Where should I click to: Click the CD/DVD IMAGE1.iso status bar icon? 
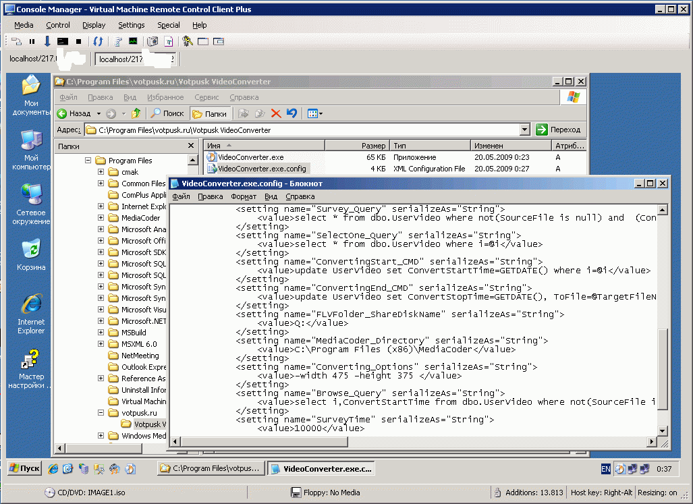pos(49,493)
